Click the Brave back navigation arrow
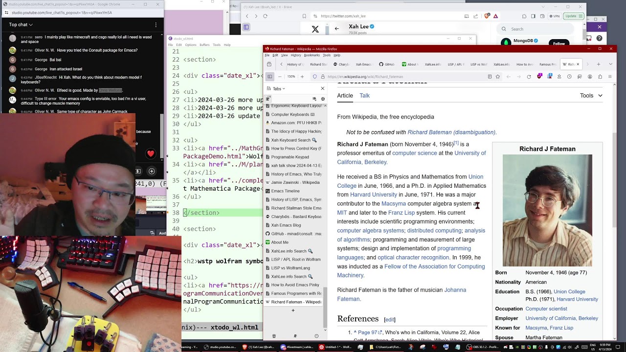 tap(247, 16)
